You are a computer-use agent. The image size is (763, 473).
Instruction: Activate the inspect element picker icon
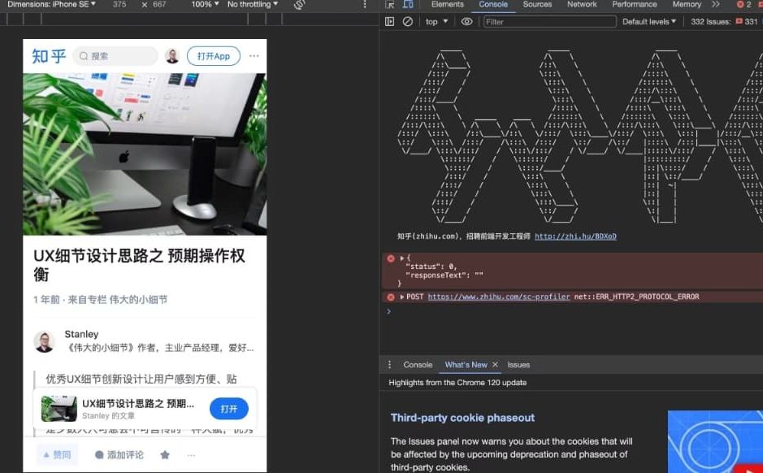point(390,4)
